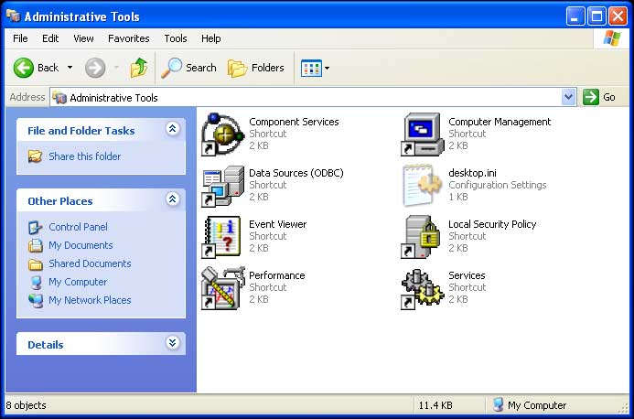Click the Shared Documents folder icon
The width and height of the screenshot is (634, 419).
35,264
